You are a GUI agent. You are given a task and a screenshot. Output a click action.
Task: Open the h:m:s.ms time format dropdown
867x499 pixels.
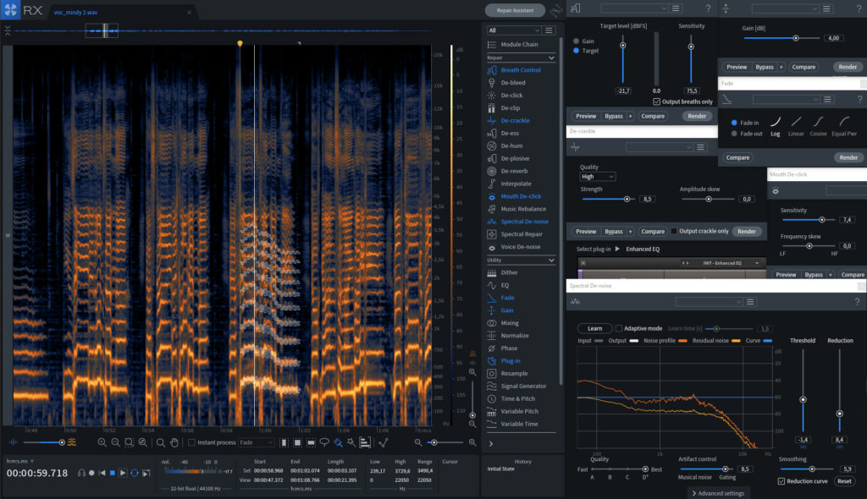tap(20, 461)
